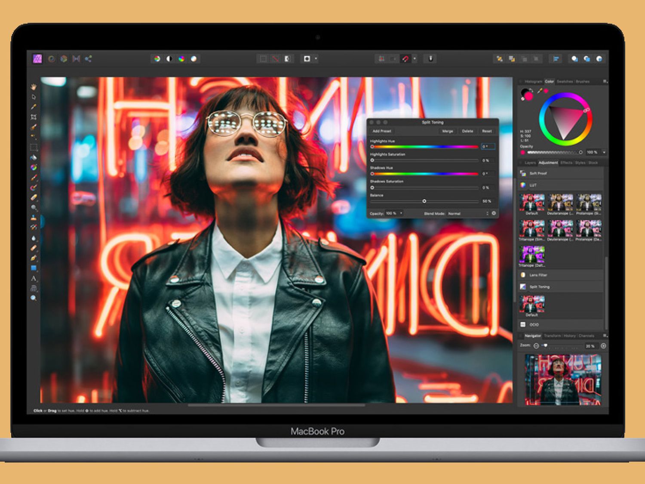Select the Crop tool
This screenshot has height=484, width=645.
click(x=34, y=117)
